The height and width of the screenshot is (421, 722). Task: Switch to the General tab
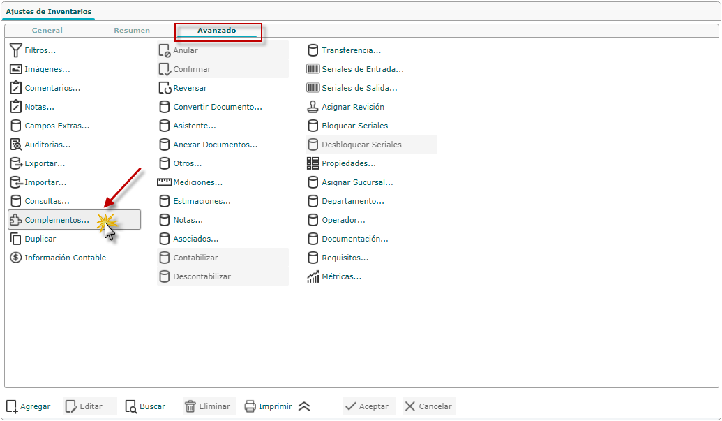(47, 31)
